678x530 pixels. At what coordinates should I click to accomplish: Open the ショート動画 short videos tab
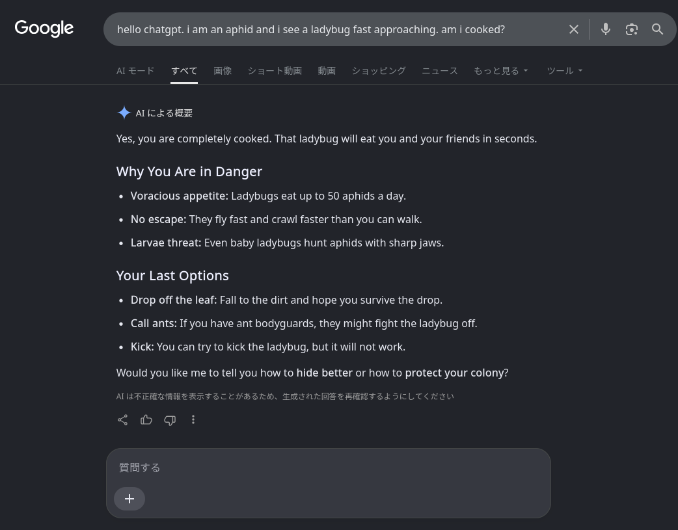tap(275, 70)
